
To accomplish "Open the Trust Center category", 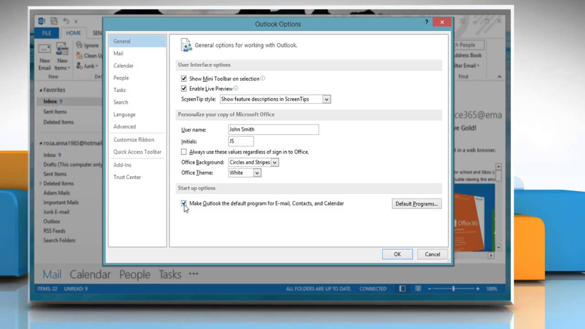I will (x=137, y=177).
